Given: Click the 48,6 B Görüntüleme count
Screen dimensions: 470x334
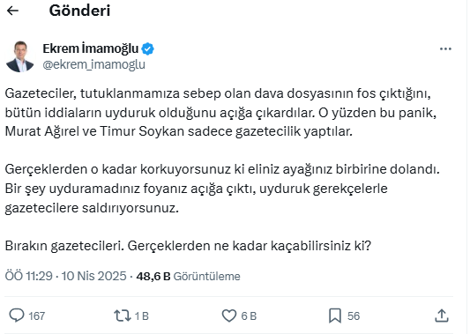Looking at the screenshot, I should pos(188,276).
